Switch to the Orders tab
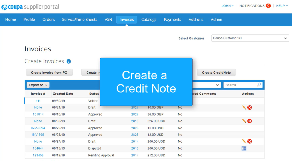 (49, 19)
